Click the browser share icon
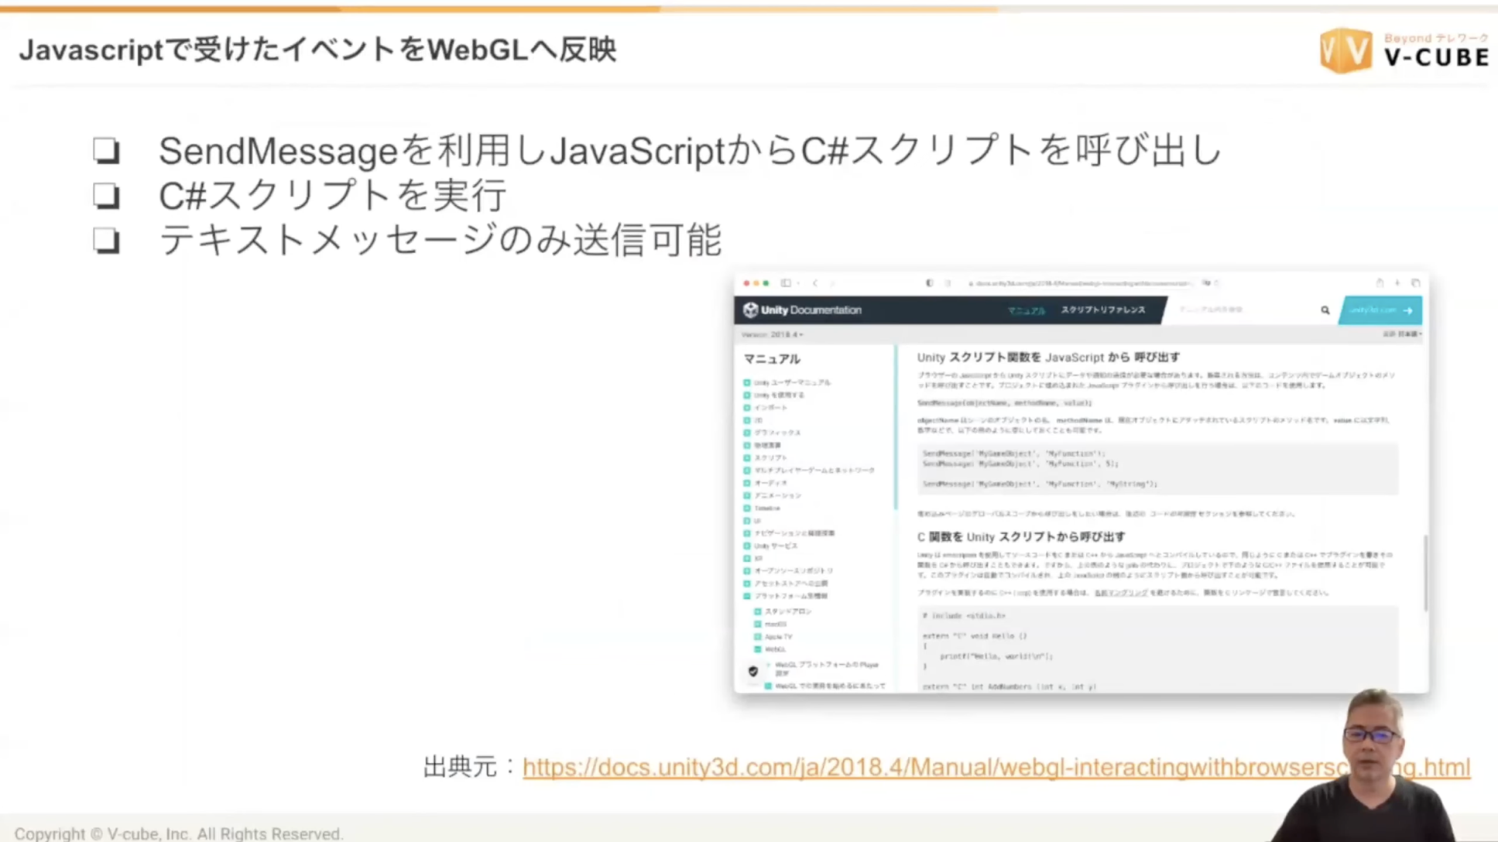The image size is (1498, 842). tap(1379, 283)
